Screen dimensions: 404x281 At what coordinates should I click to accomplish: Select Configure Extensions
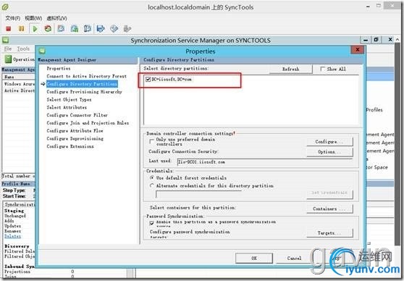point(70,146)
